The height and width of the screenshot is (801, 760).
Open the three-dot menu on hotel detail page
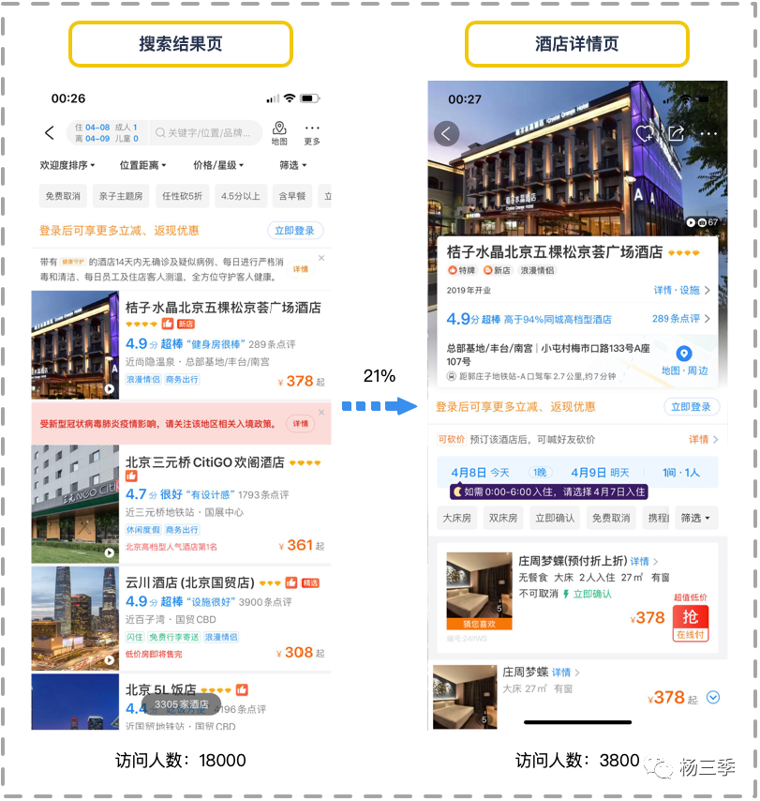[708, 134]
